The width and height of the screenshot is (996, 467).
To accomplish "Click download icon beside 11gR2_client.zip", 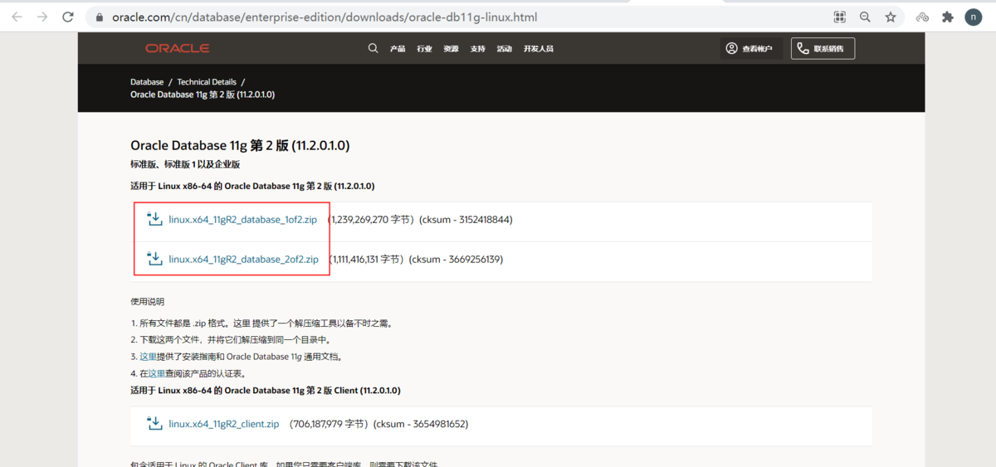I will [154, 423].
